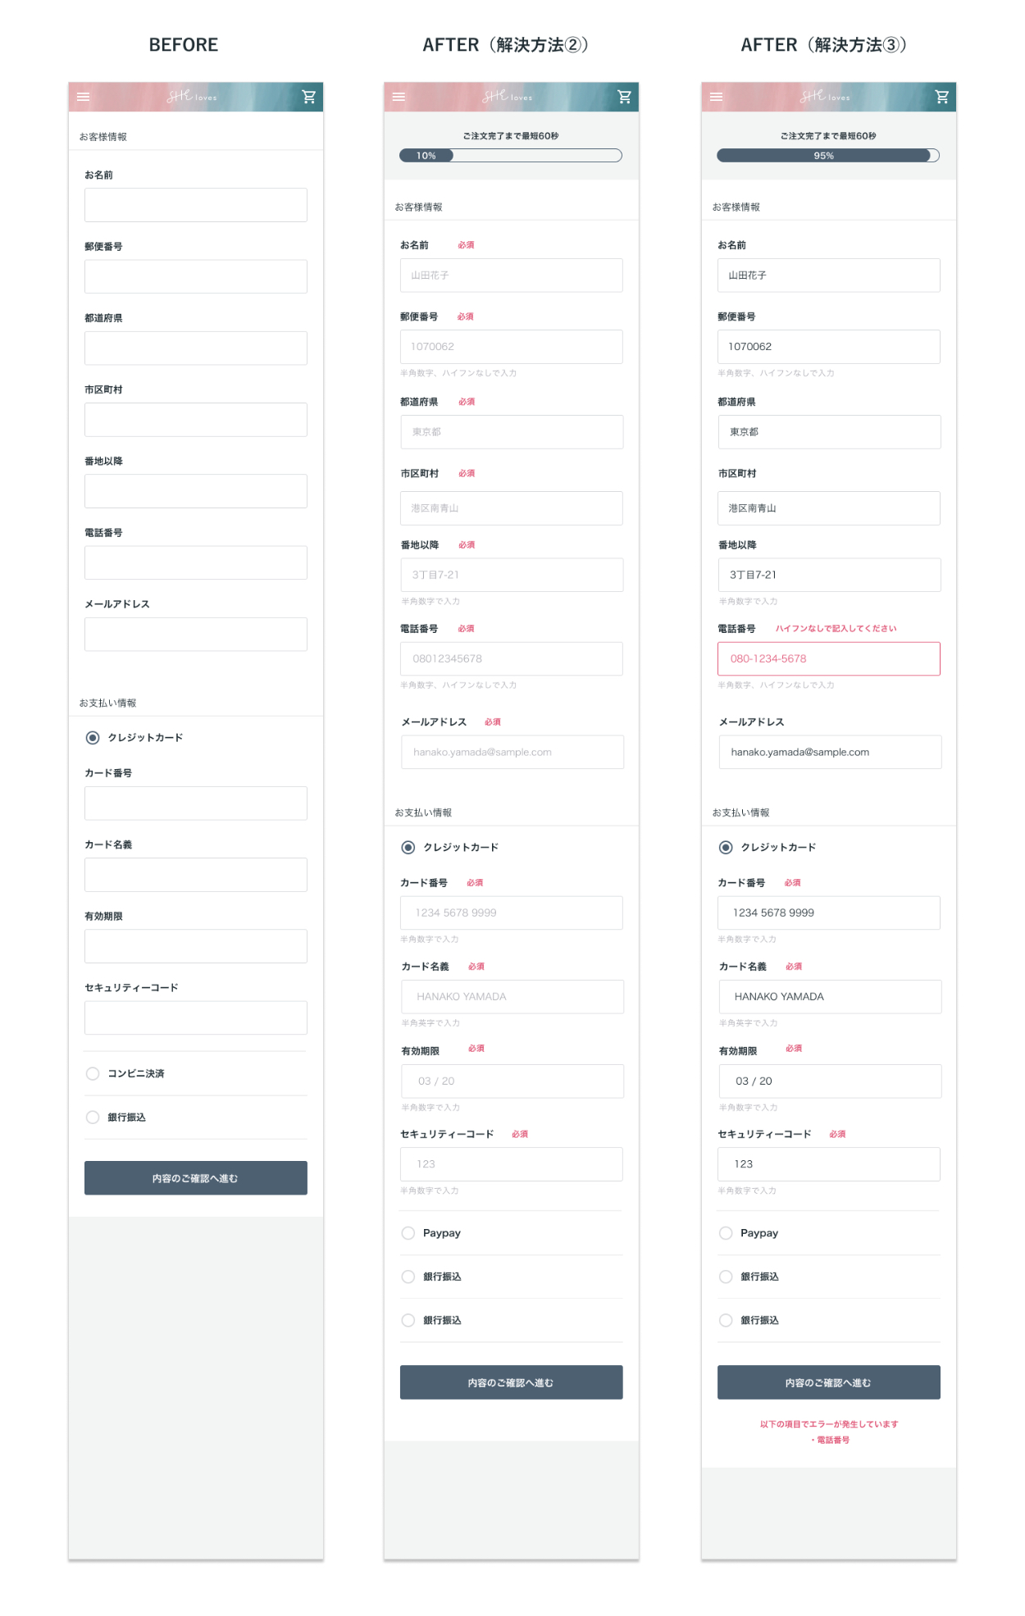Click SHE loves logo in AFTER 解決方法③ mockup

[x=825, y=97]
